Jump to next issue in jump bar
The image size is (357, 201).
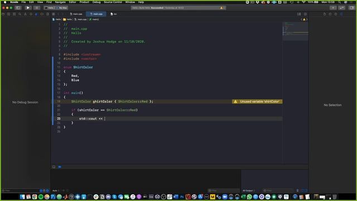point(307,20)
